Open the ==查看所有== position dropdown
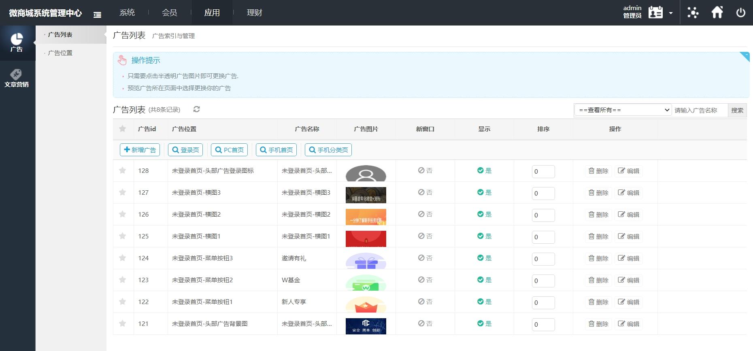This screenshot has height=351, width=753. click(x=623, y=110)
